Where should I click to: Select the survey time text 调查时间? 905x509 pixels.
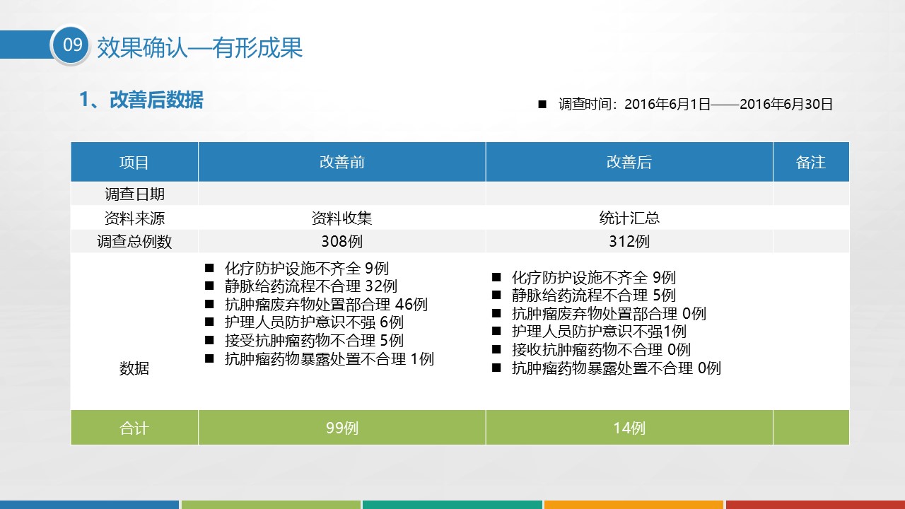coord(686,105)
